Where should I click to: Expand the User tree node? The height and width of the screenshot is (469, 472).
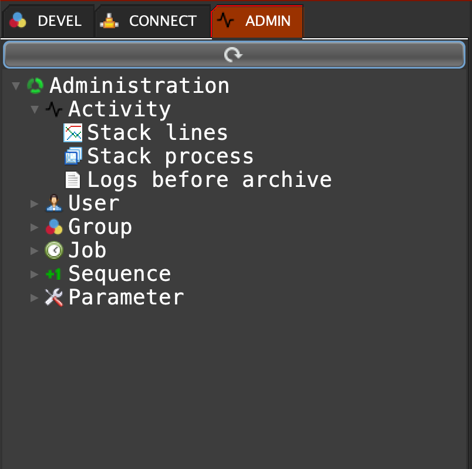[35, 204]
